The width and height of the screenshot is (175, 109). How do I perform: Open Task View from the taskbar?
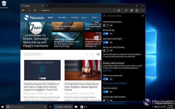tap(50, 107)
